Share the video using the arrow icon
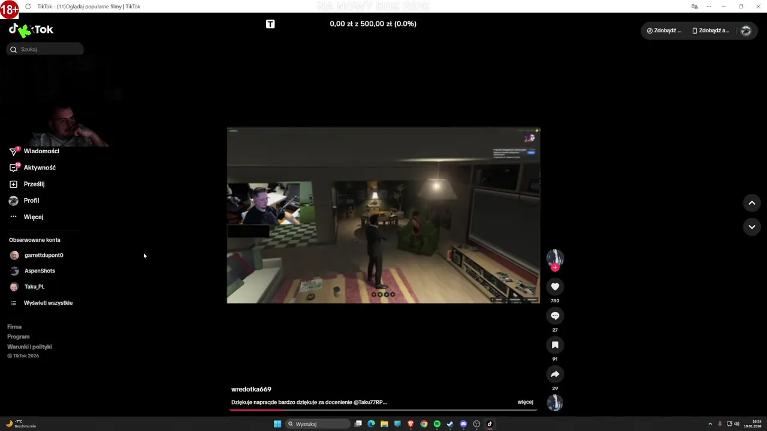Image resolution: width=767 pixels, height=431 pixels. tap(555, 374)
